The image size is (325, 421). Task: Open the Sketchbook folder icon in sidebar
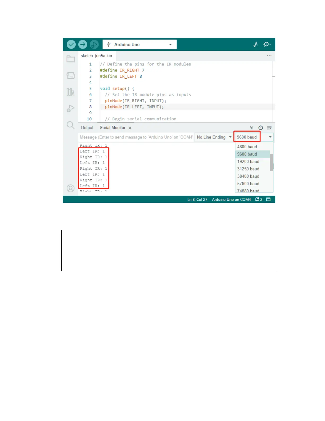(x=71, y=59)
